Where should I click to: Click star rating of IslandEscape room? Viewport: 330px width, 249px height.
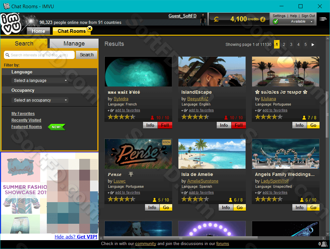pos(195,117)
